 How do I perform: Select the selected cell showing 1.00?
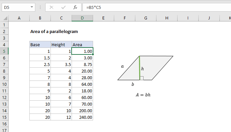(82, 51)
